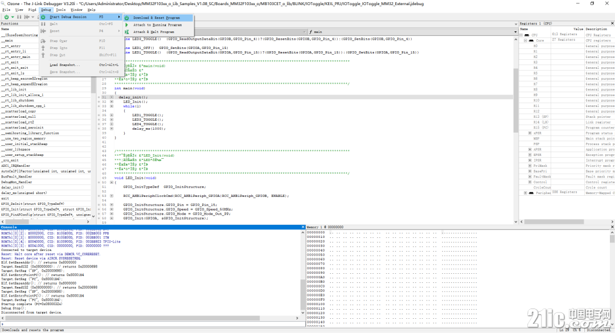This screenshot has width=615, height=333.
Task: Expand the Peripherals register group
Action: coord(526,192)
